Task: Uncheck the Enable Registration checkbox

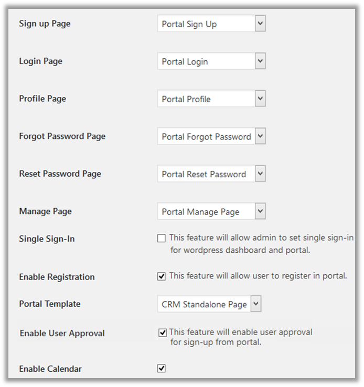Action: pyautogui.click(x=162, y=276)
